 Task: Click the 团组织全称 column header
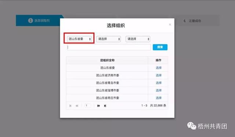point(107,60)
